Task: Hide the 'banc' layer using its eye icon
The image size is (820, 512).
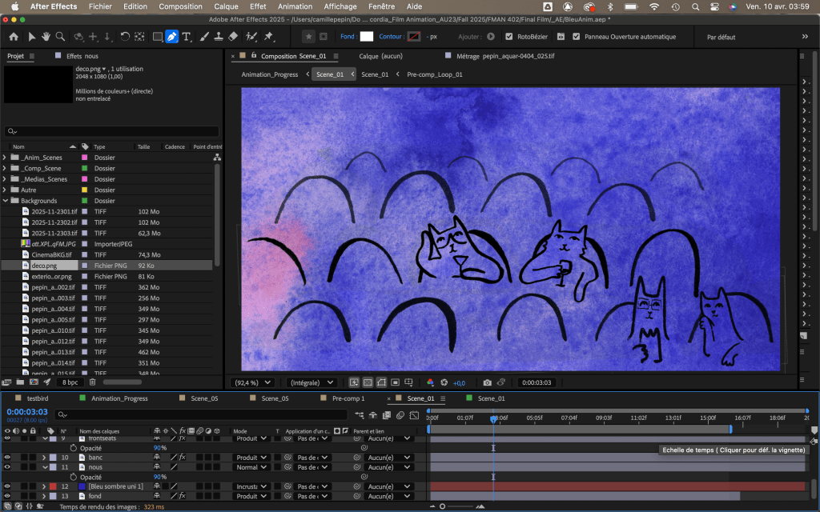Action: point(7,458)
